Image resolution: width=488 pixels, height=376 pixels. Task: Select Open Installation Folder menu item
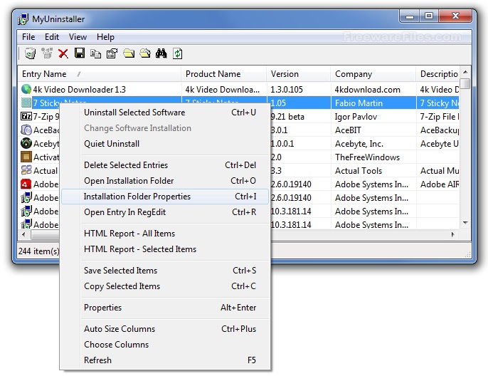point(165,181)
